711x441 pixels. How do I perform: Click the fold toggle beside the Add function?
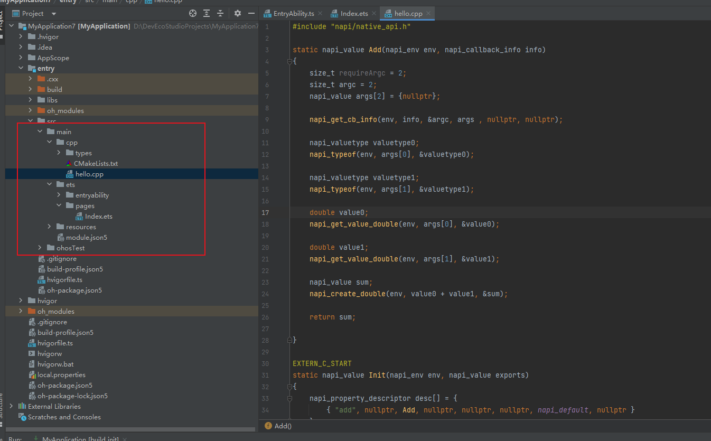[x=289, y=62]
